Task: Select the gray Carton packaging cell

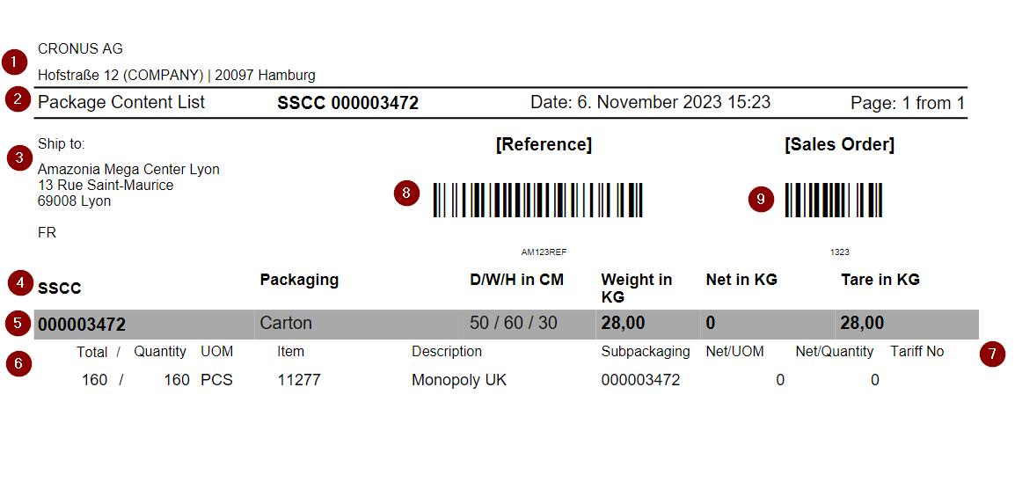Action: tap(358, 324)
